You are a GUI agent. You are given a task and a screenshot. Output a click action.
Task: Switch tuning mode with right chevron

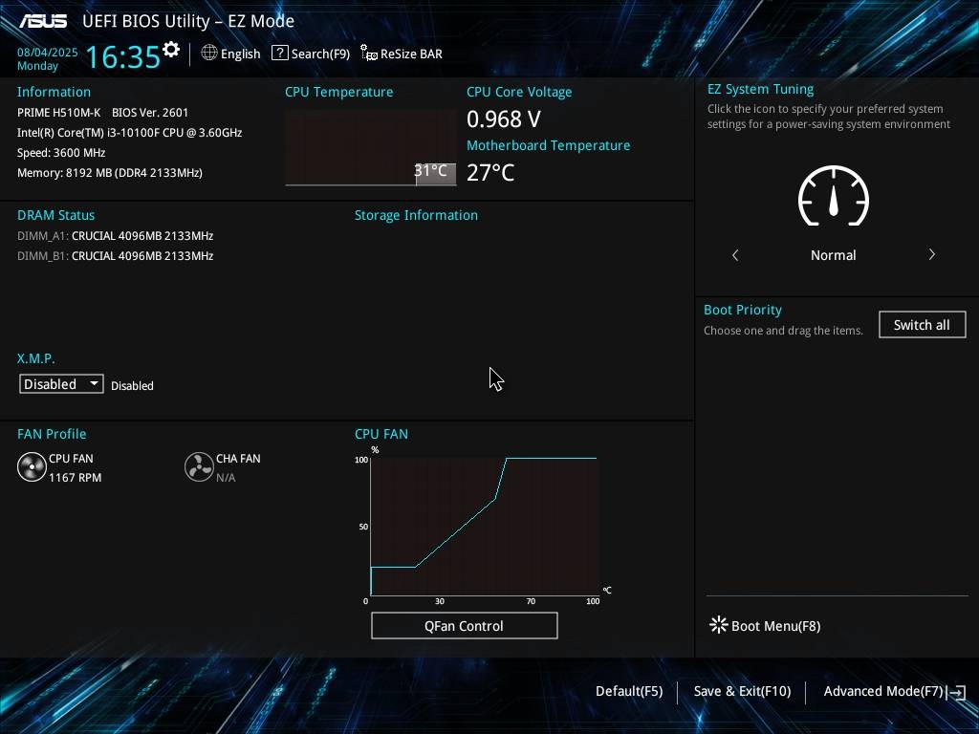click(x=931, y=254)
